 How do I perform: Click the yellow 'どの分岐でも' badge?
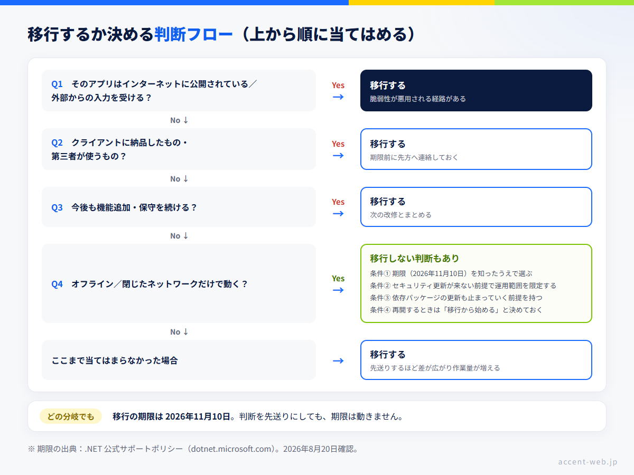[x=71, y=416]
